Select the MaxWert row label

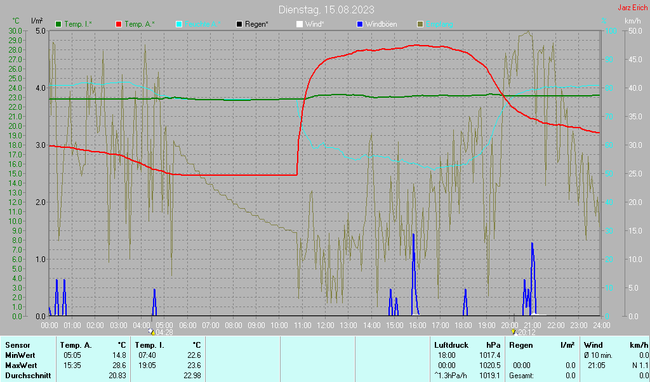21,366
